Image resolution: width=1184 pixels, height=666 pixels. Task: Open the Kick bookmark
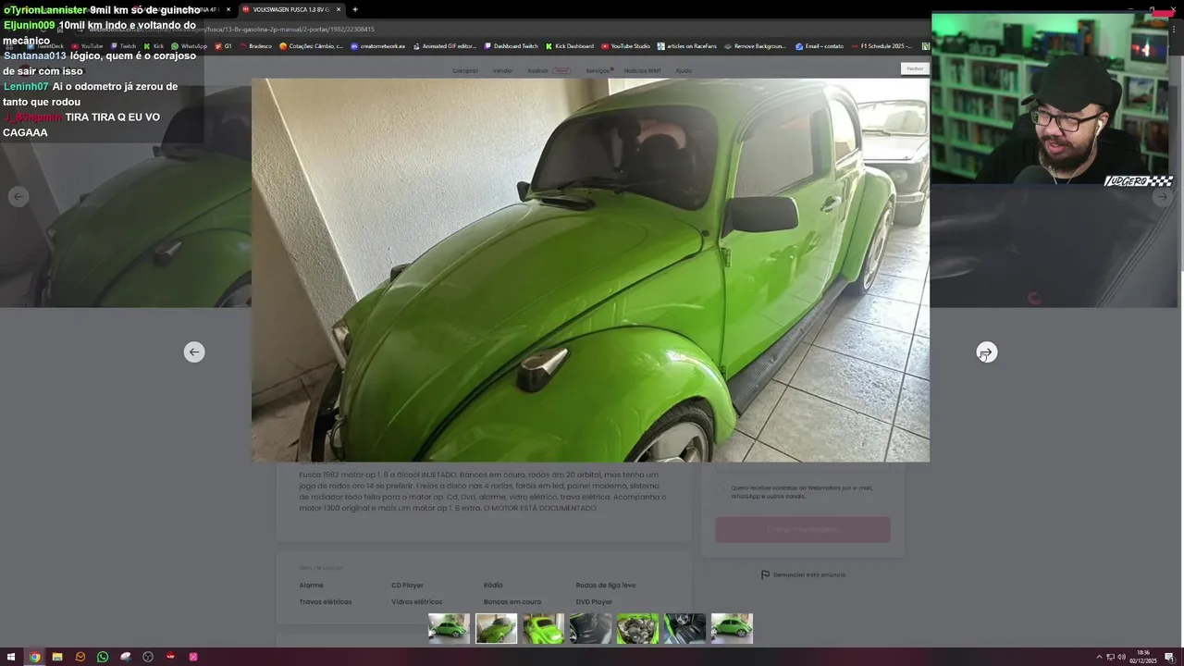tap(154, 46)
